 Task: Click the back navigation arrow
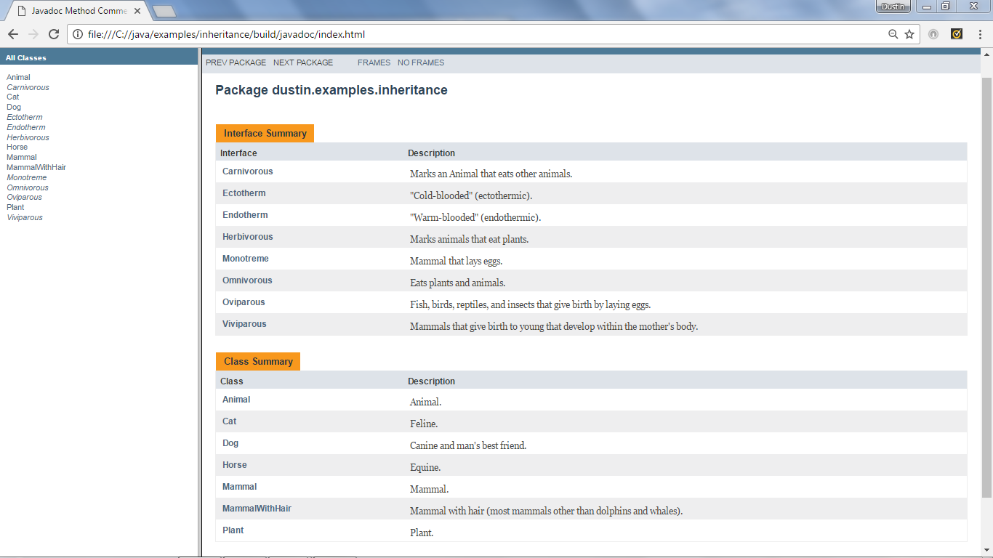(x=12, y=33)
